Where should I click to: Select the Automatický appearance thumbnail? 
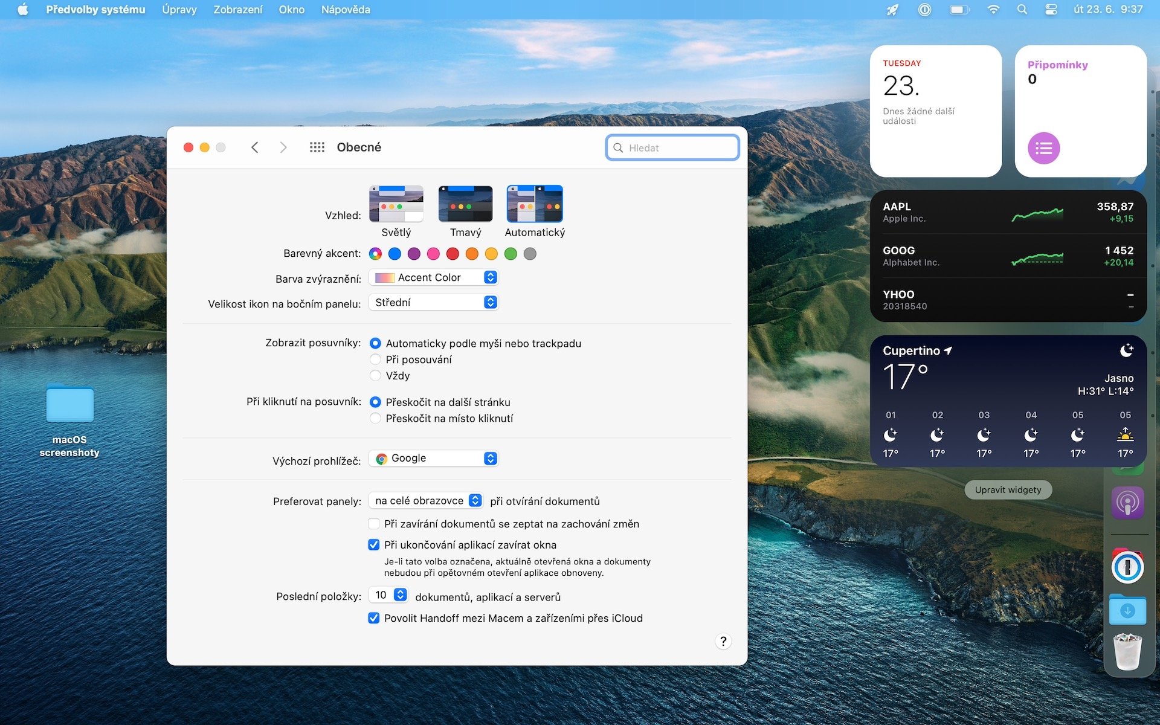535,204
